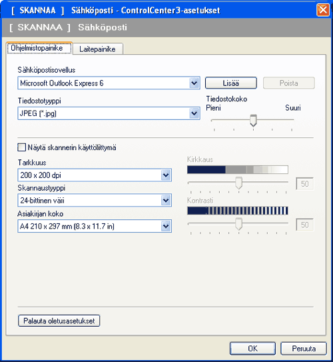Click the Lisää button
The width and height of the screenshot is (333, 362).
(x=231, y=83)
